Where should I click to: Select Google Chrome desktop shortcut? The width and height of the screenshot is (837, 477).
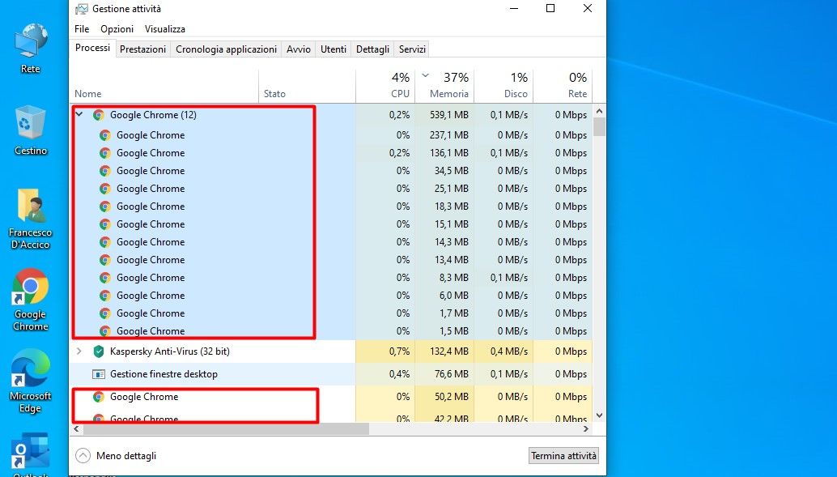tap(31, 300)
